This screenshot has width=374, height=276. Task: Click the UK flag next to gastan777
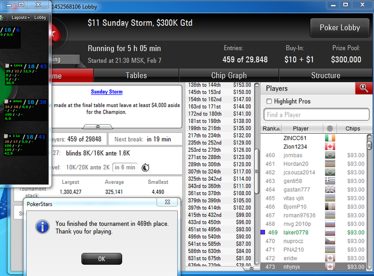pyautogui.click(x=330, y=189)
